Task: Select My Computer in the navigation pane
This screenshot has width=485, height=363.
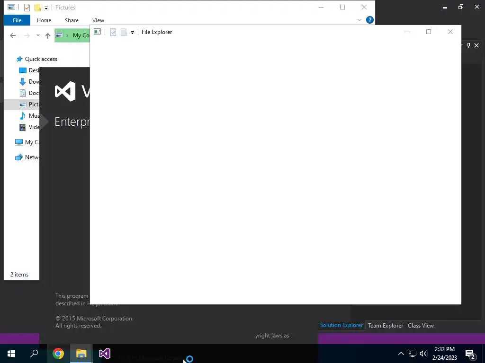Action: (27, 142)
